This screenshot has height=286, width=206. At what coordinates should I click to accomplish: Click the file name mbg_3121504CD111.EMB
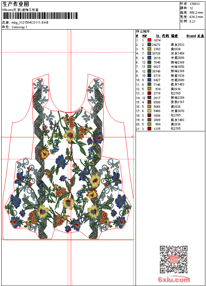point(30,22)
